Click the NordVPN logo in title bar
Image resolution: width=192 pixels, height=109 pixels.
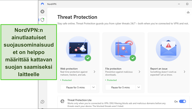(42, 4)
